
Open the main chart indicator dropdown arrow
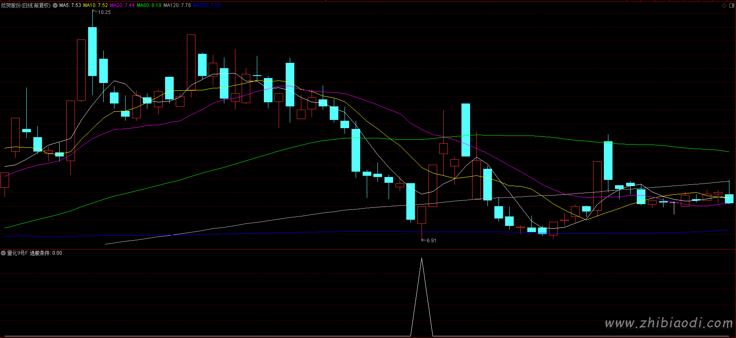point(55,5)
